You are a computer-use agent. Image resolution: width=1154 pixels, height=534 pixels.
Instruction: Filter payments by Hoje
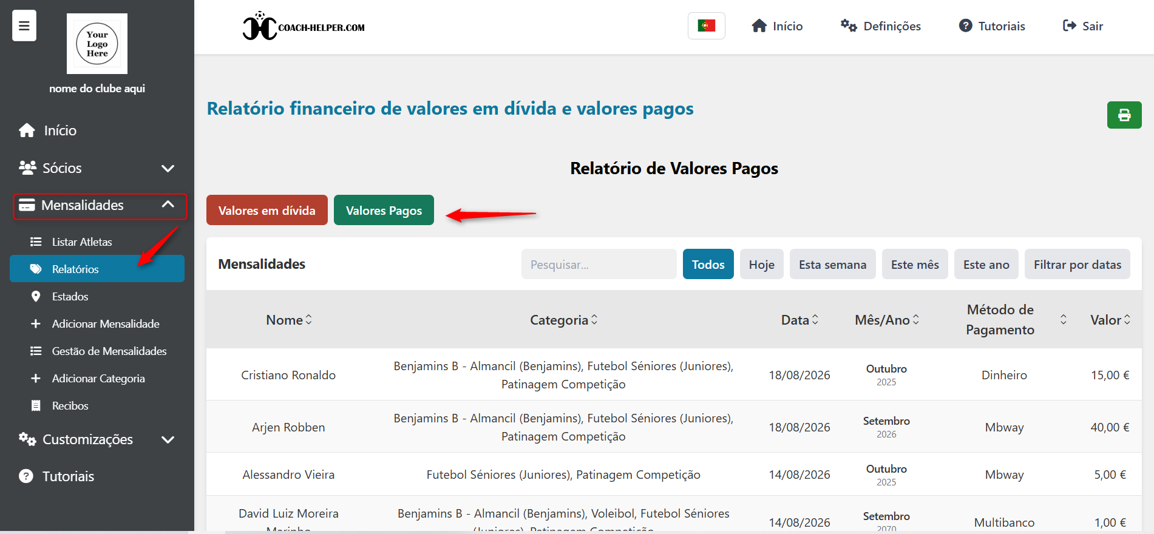click(762, 264)
